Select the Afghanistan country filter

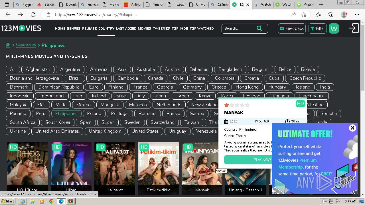point(38,69)
